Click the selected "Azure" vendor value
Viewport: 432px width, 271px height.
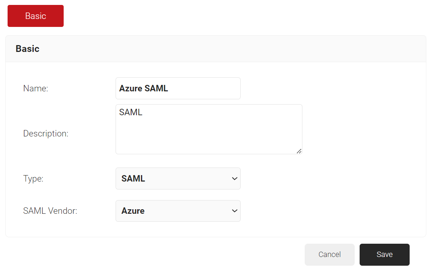coord(133,211)
